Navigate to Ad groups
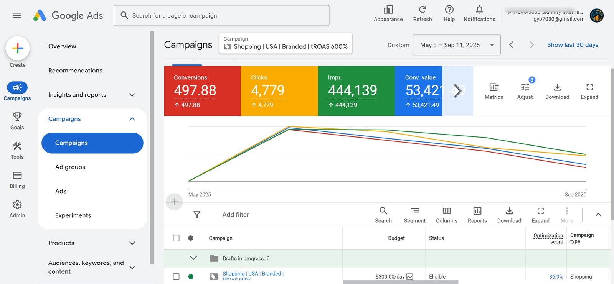Screen dimensions: 614x284 [x=70, y=167]
